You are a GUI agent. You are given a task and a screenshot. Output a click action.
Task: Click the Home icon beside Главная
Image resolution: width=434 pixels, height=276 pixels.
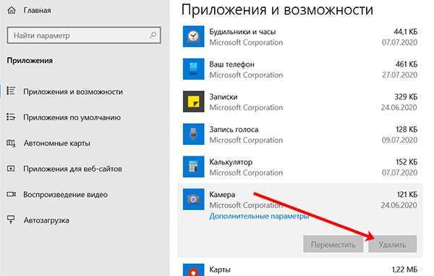(12, 10)
